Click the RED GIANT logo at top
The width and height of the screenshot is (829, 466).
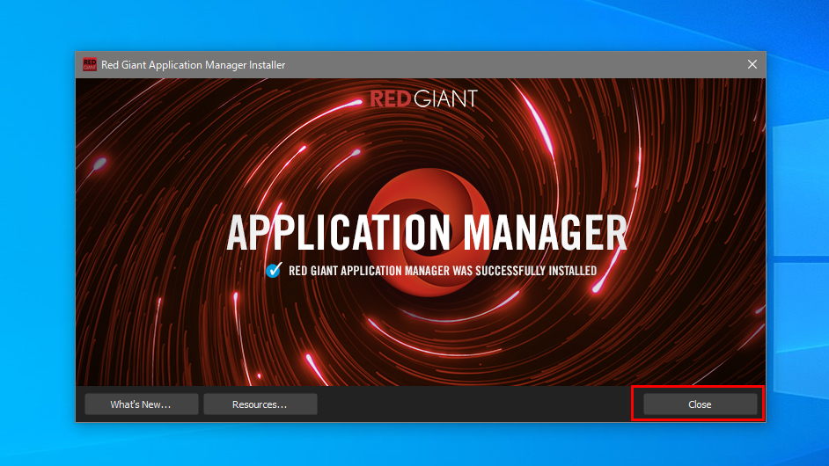(423, 98)
